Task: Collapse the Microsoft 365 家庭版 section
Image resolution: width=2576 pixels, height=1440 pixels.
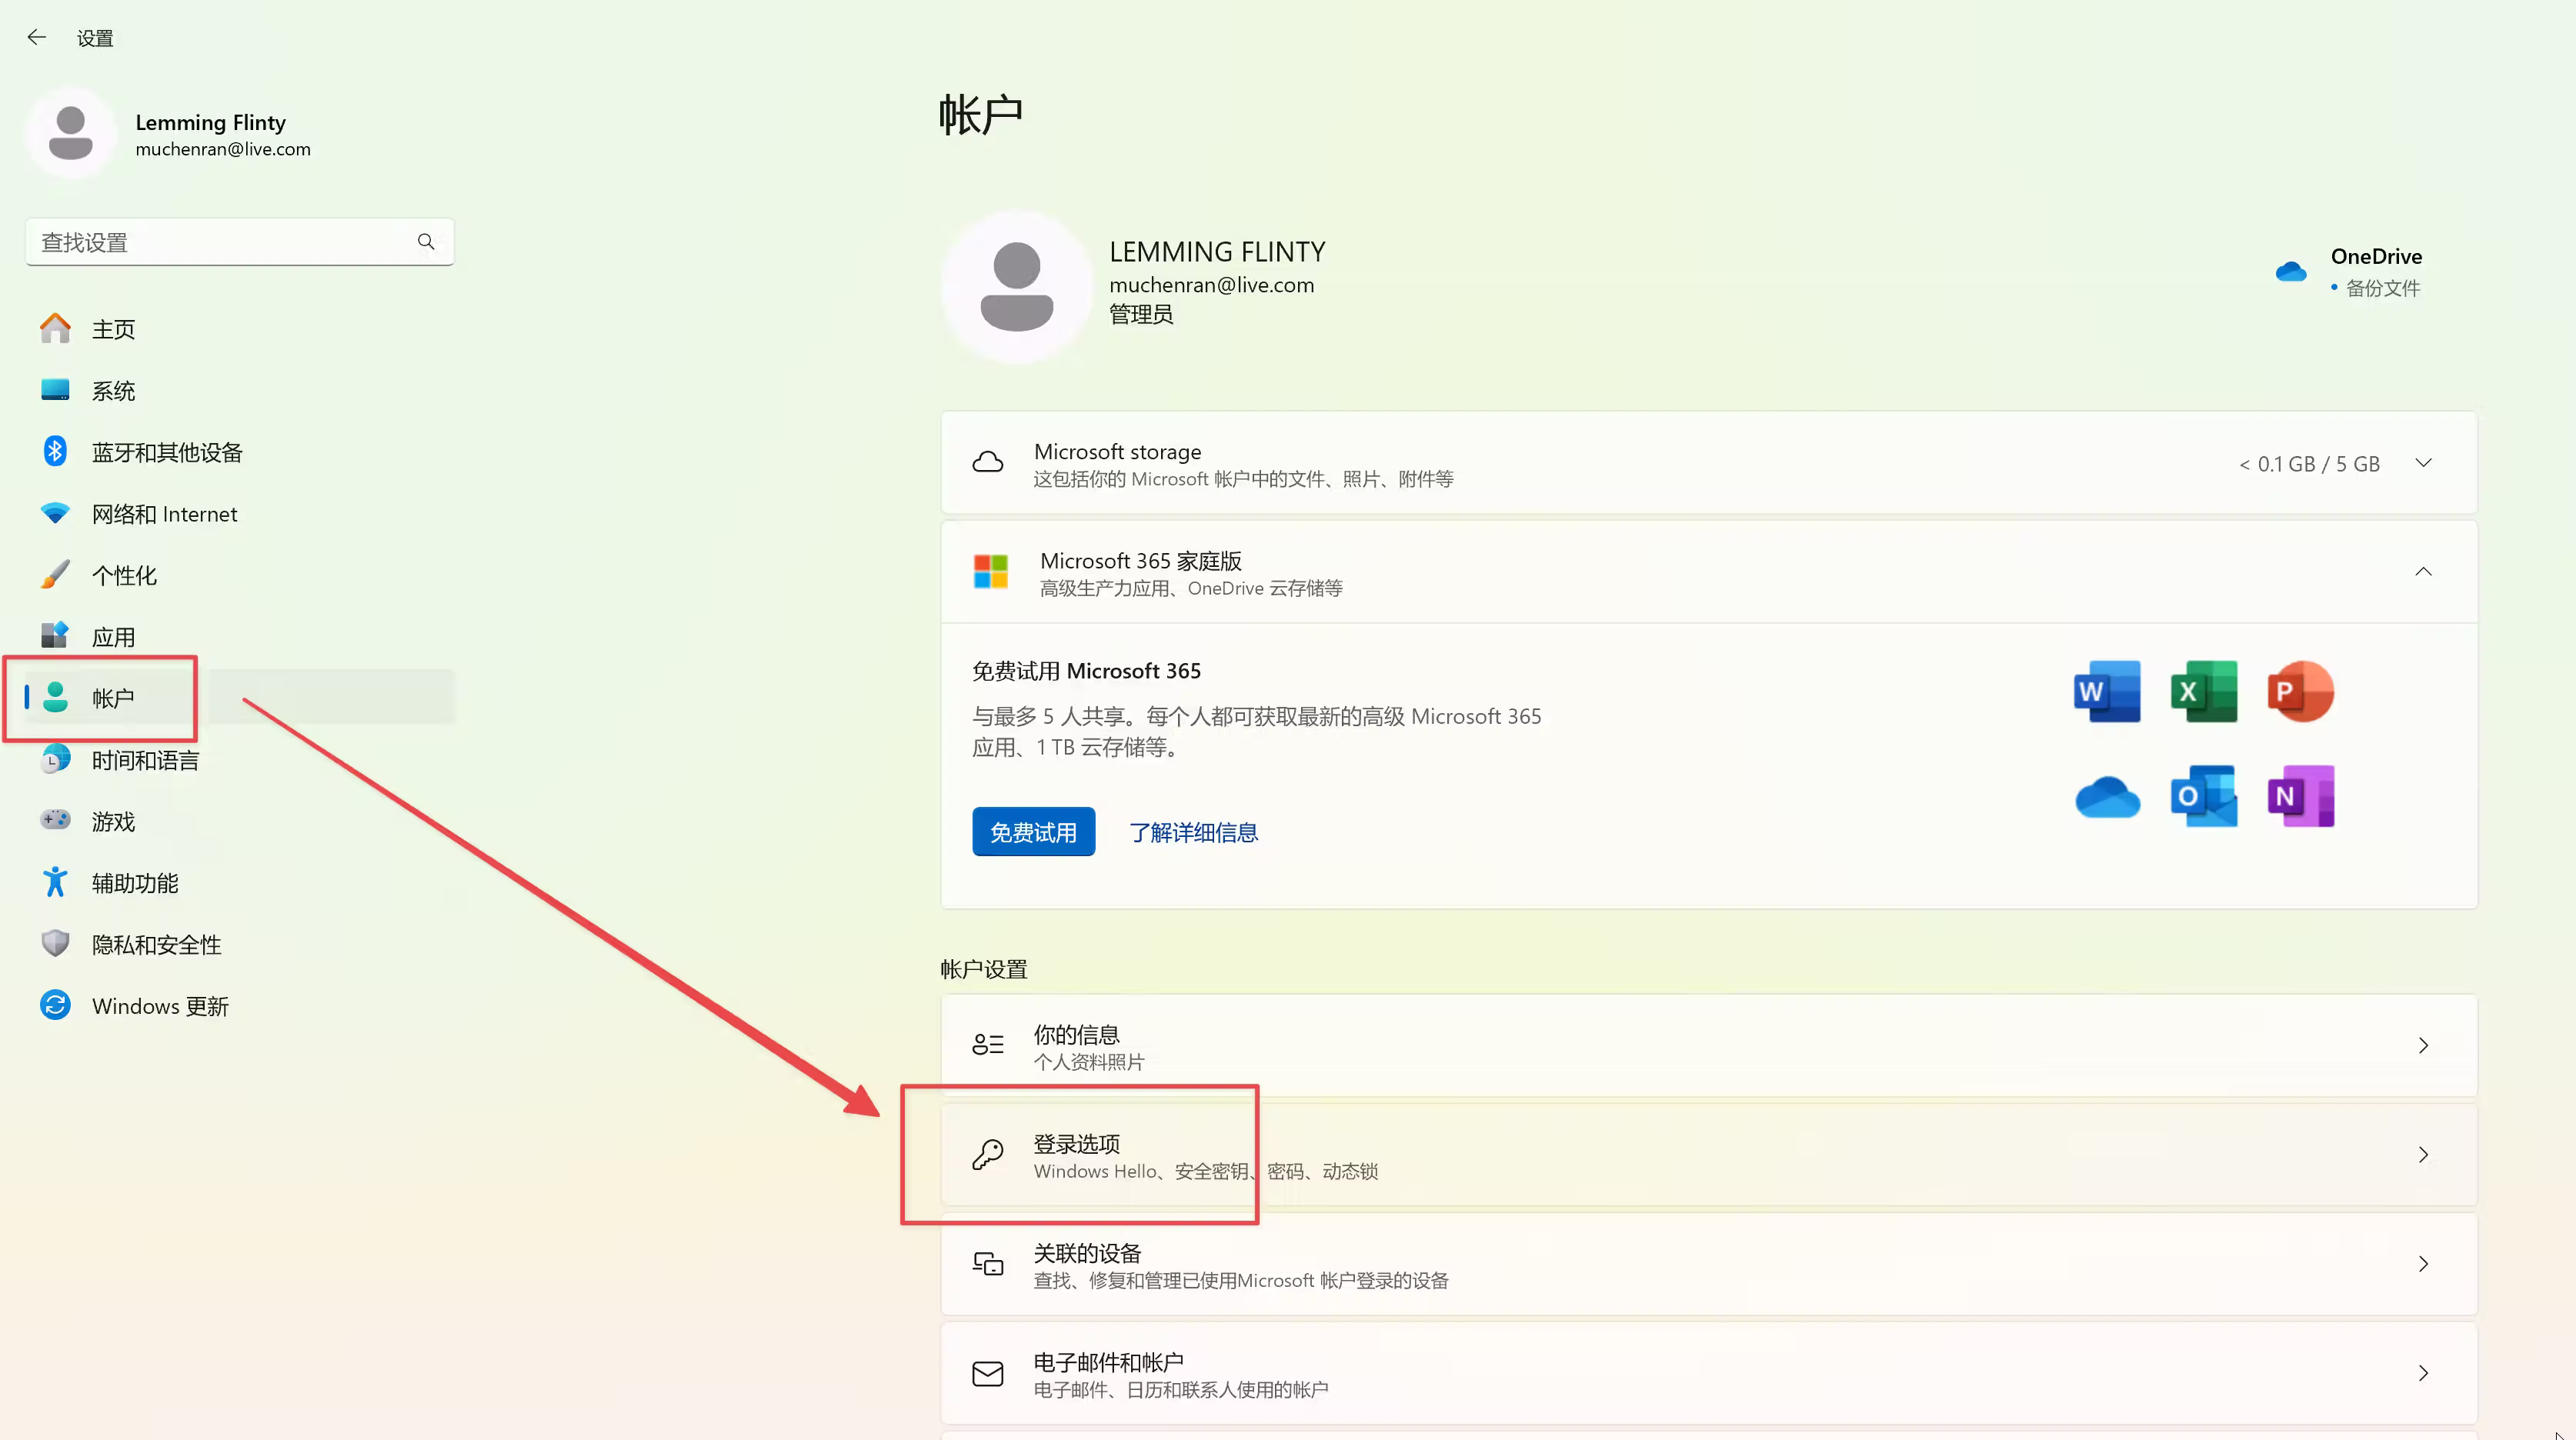Action: [2422, 572]
